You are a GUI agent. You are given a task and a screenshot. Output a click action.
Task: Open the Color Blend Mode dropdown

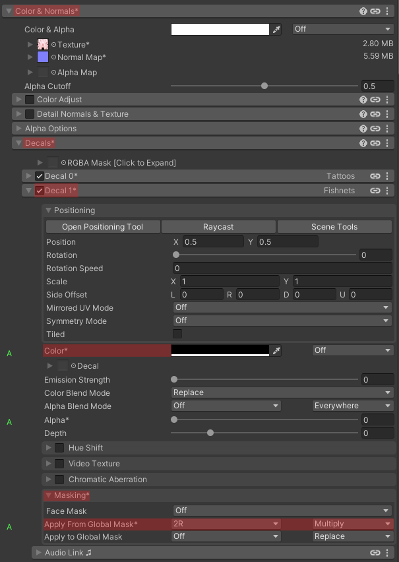pos(282,393)
